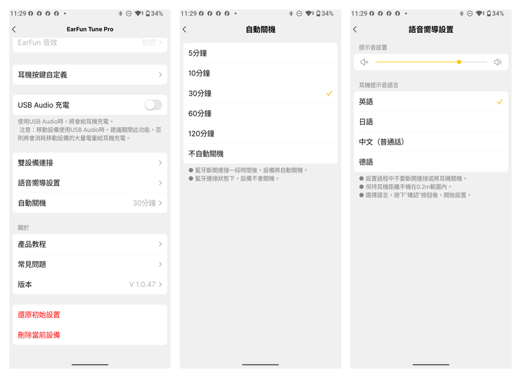Open 雙設備連接 settings
Image resolution: width=521 pixels, height=378 pixels.
pyautogui.click(x=90, y=163)
